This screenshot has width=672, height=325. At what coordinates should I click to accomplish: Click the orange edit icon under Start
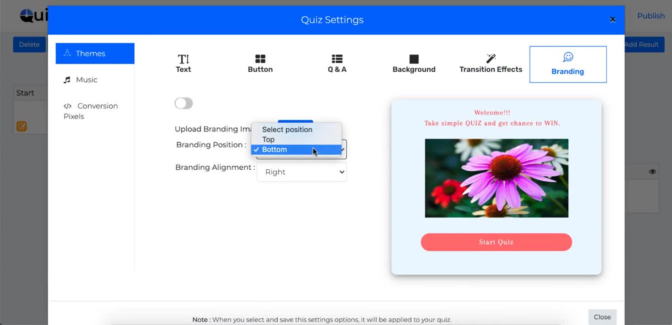(21, 126)
